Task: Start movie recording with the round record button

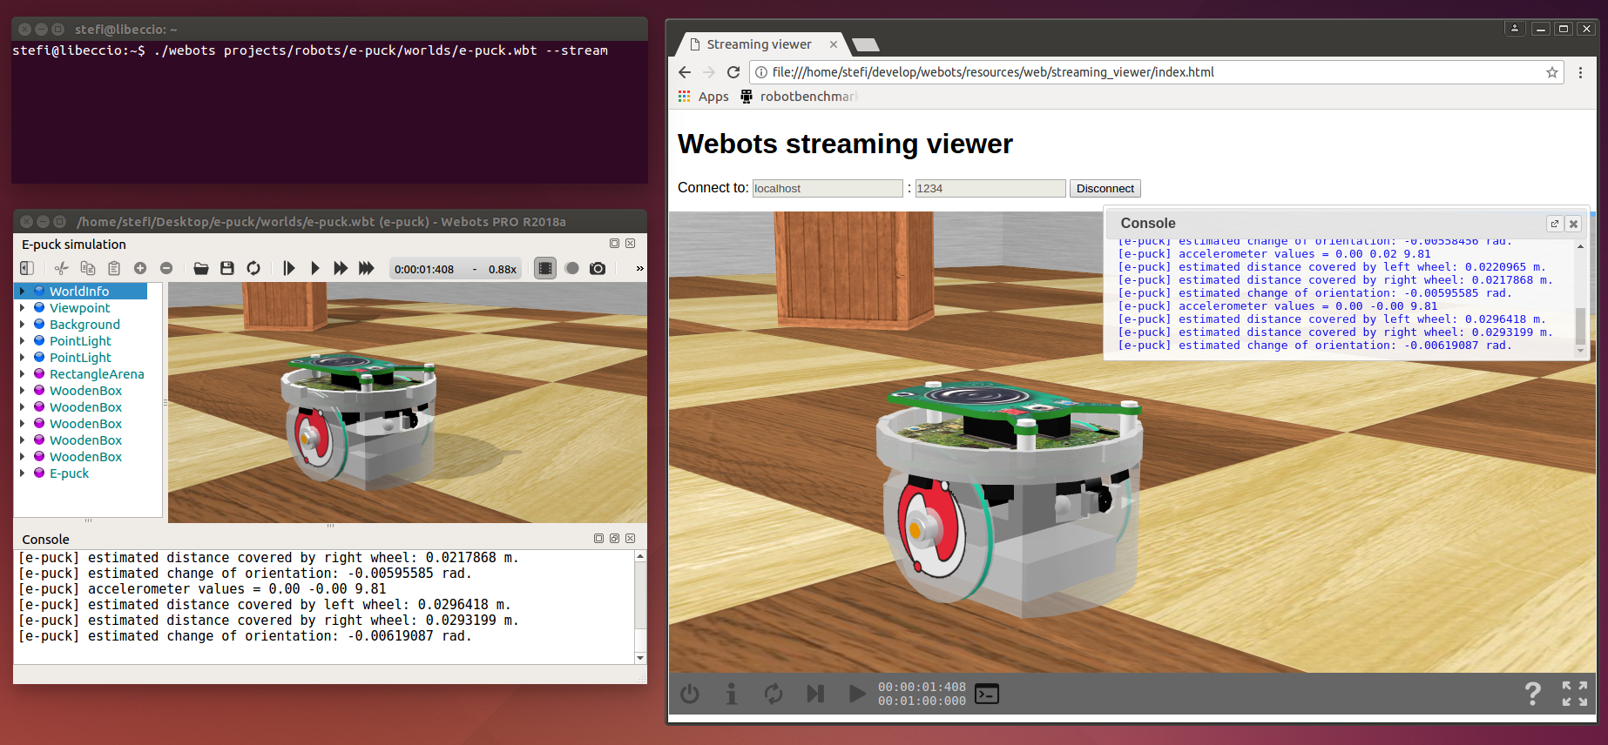Action: [571, 268]
